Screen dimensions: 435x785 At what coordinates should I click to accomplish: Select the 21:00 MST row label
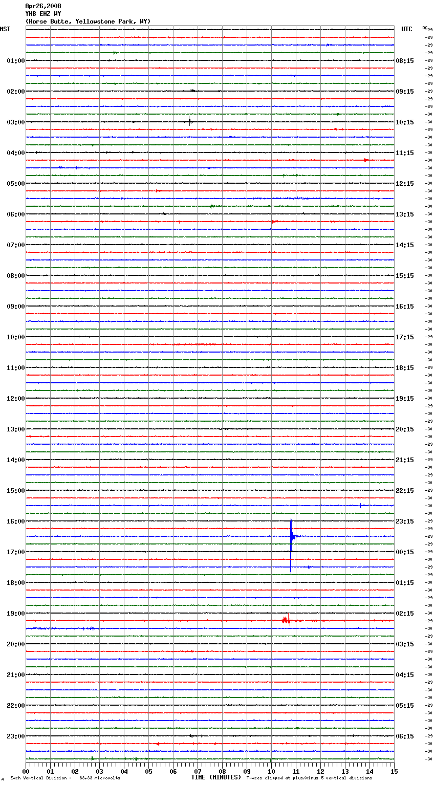[x=16, y=675]
